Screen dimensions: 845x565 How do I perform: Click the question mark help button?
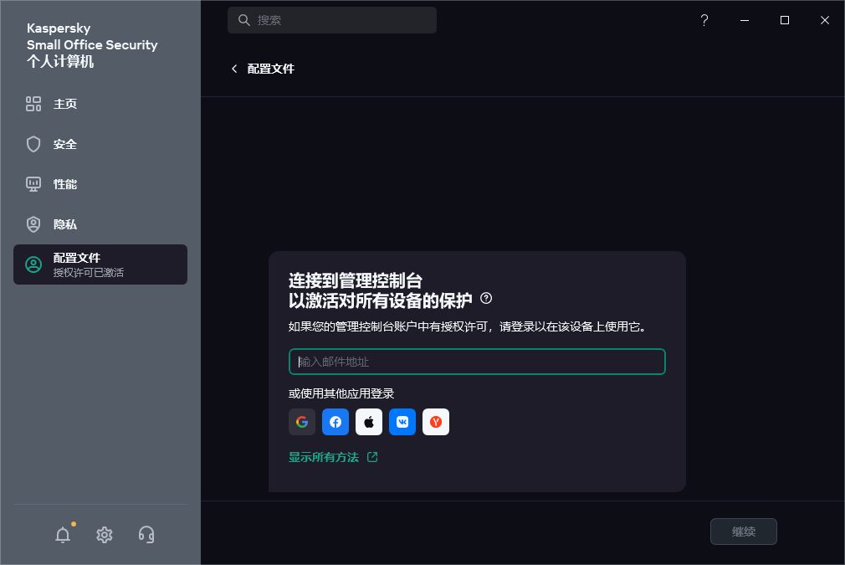[x=704, y=20]
